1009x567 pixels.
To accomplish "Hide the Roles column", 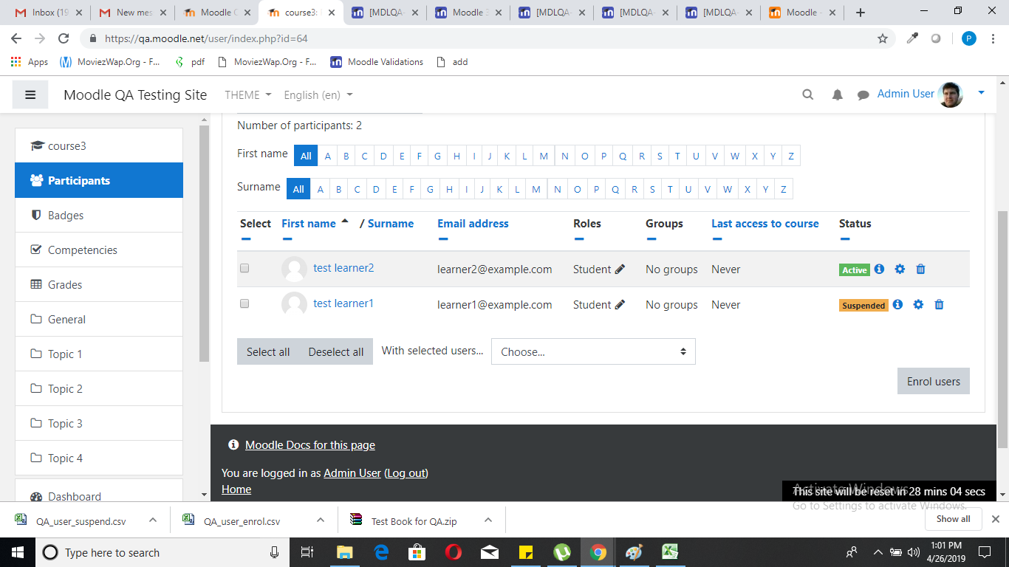I will tap(579, 239).
